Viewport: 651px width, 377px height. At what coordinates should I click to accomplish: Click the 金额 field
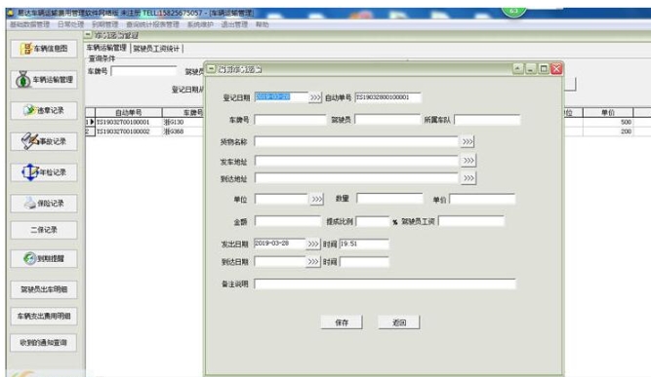click(x=288, y=222)
